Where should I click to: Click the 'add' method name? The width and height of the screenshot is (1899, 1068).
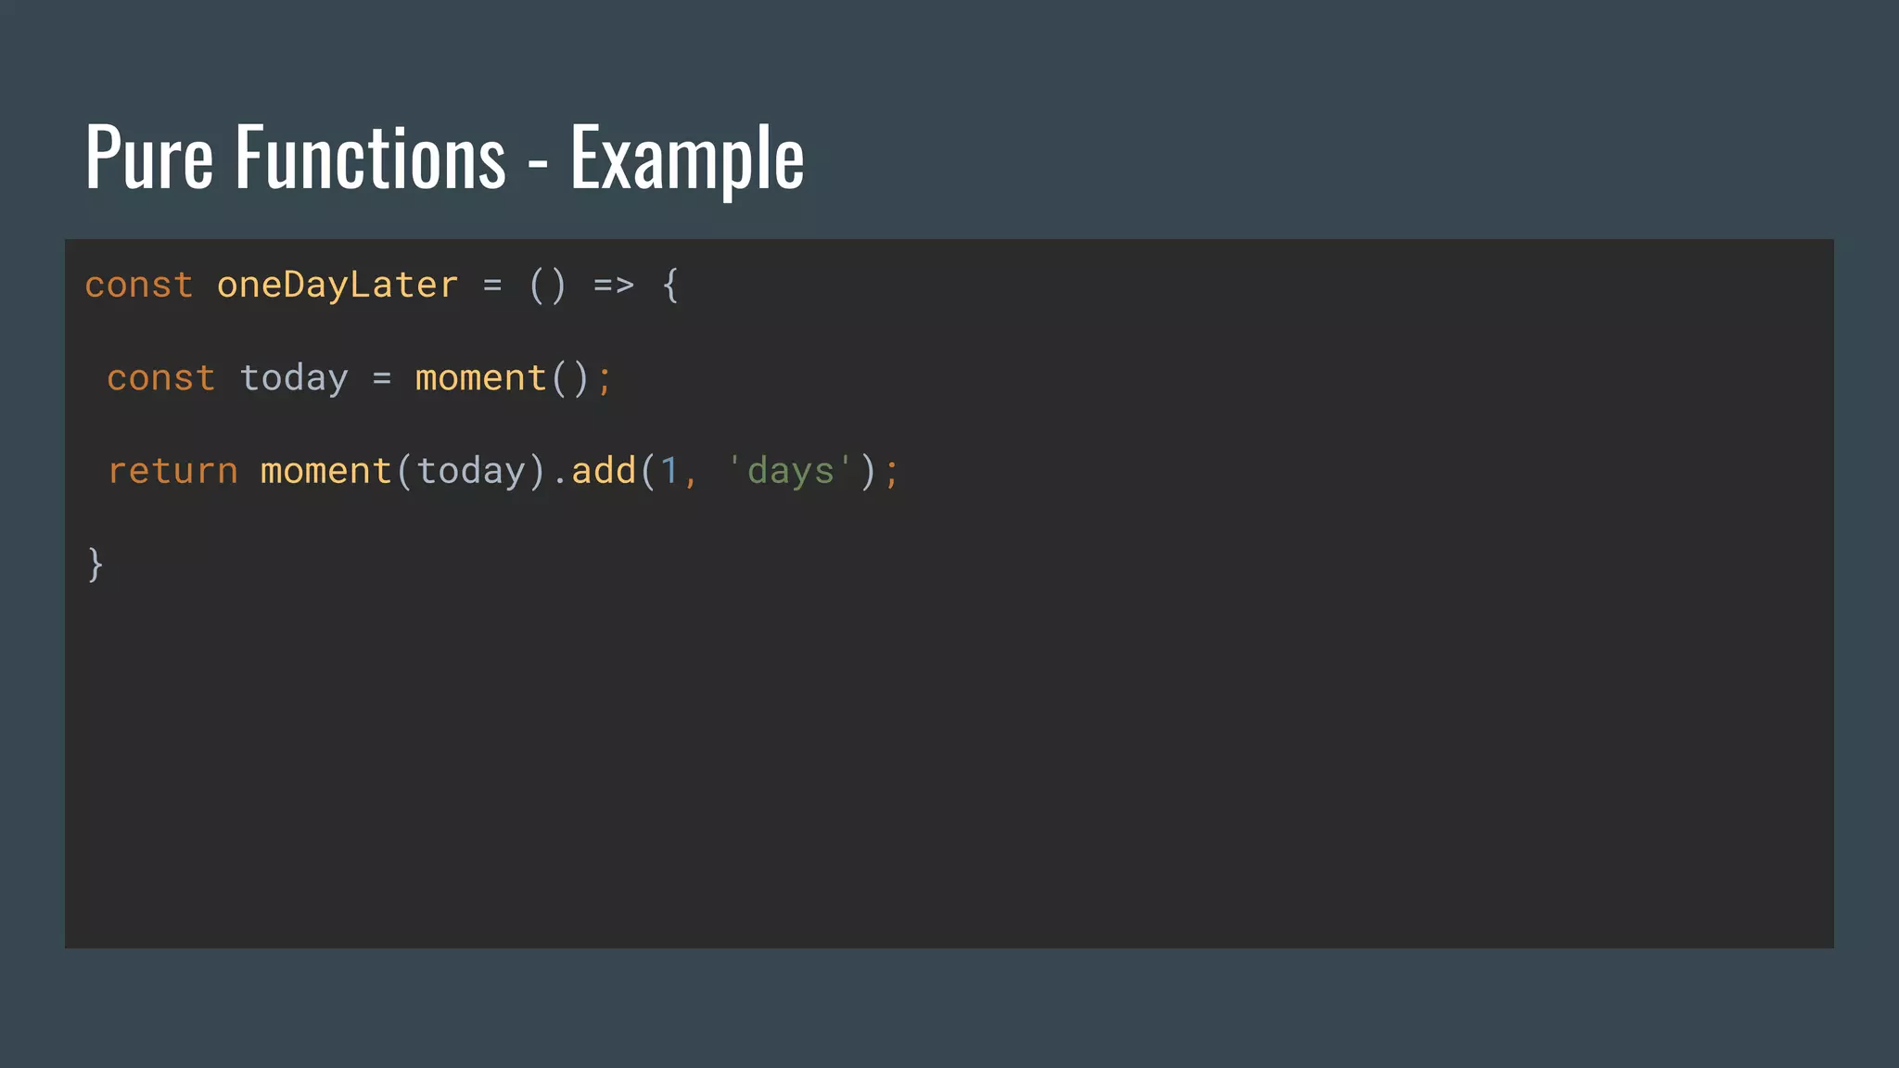point(604,471)
